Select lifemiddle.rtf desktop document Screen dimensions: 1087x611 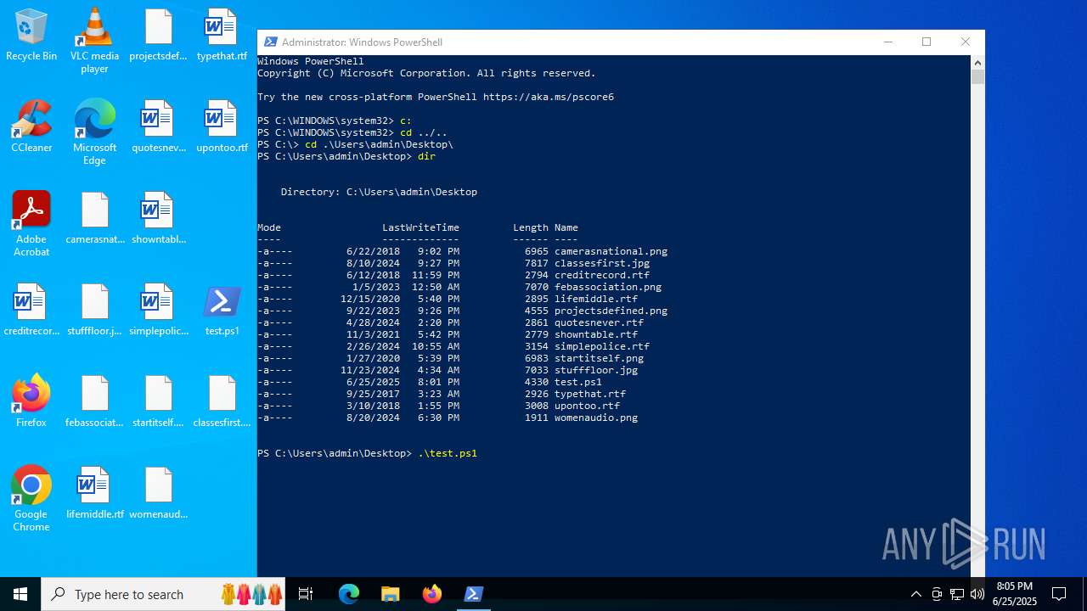[94, 493]
